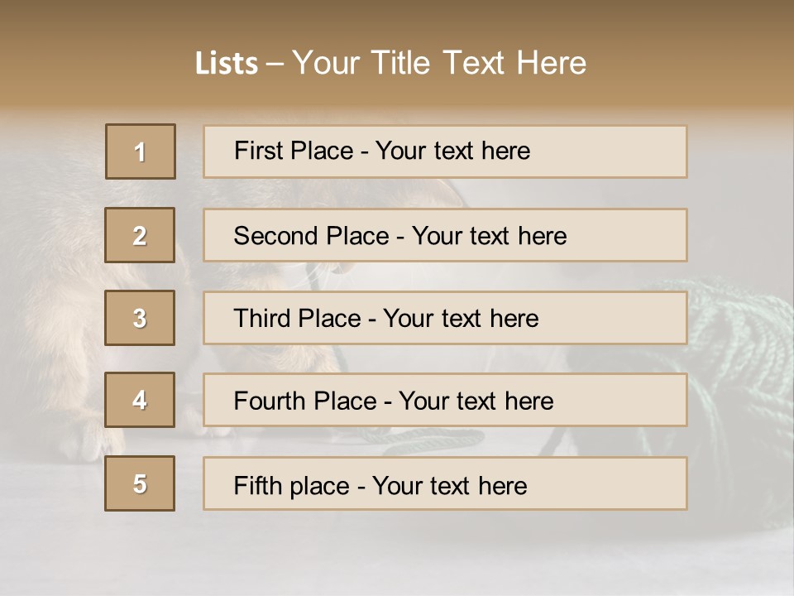Screen dimensions: 794x596
Task: Click the word 'Fifth' in last row
Action: (258, 485)
